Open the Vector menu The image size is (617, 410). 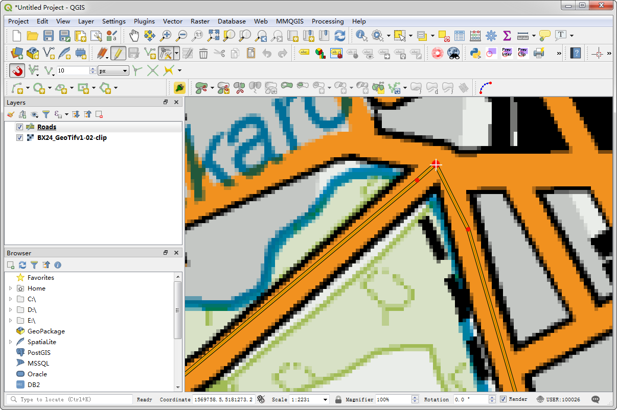click(173, 21)
